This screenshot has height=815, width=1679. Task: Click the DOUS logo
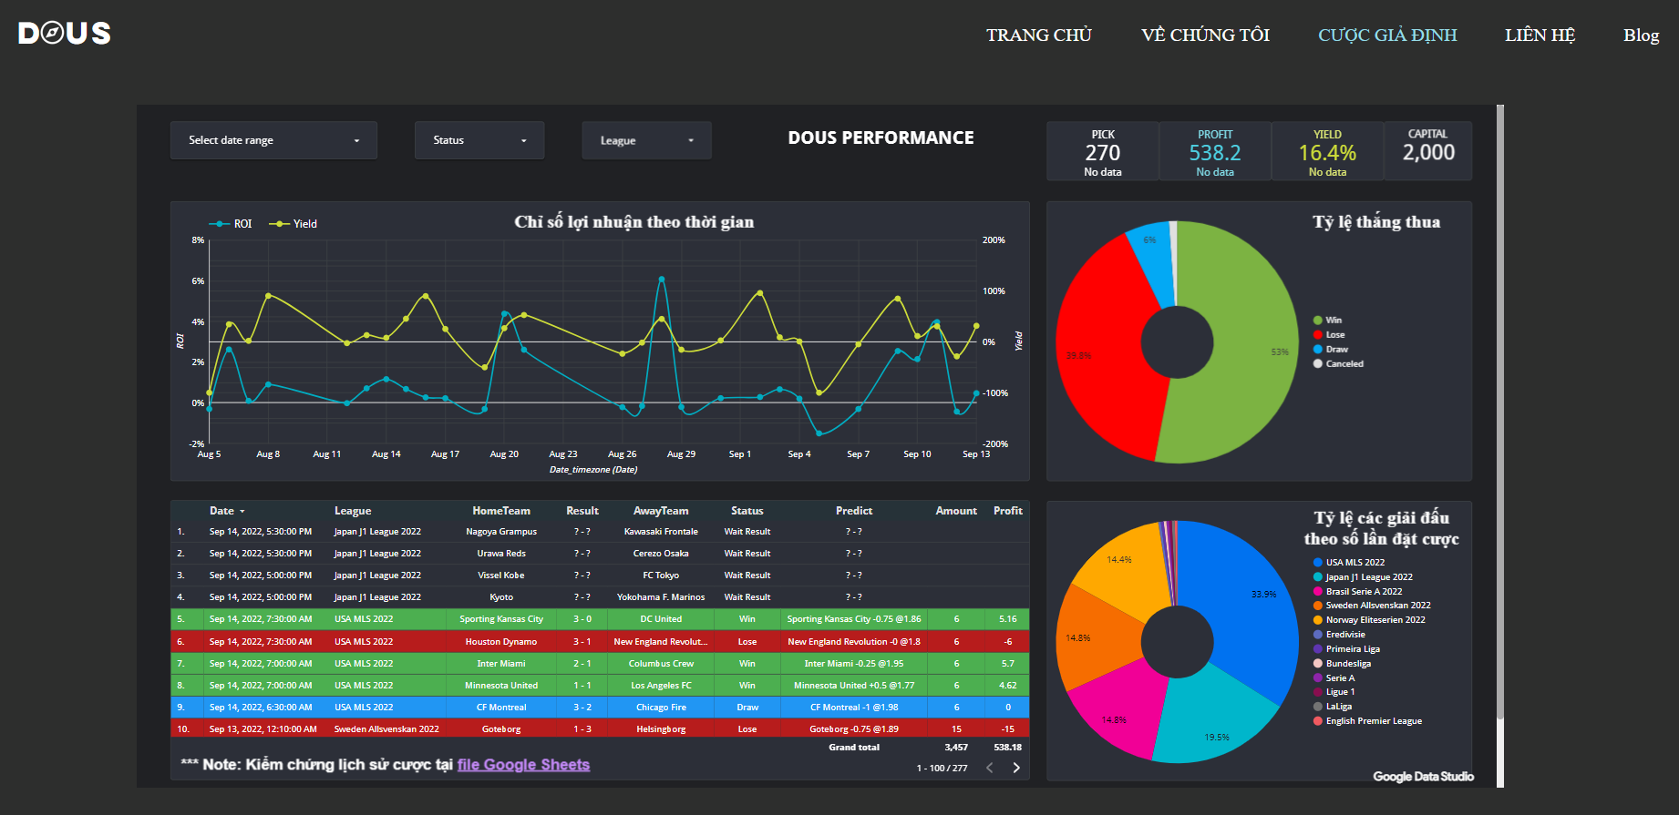pyautogui.click(x=65, y=34)
